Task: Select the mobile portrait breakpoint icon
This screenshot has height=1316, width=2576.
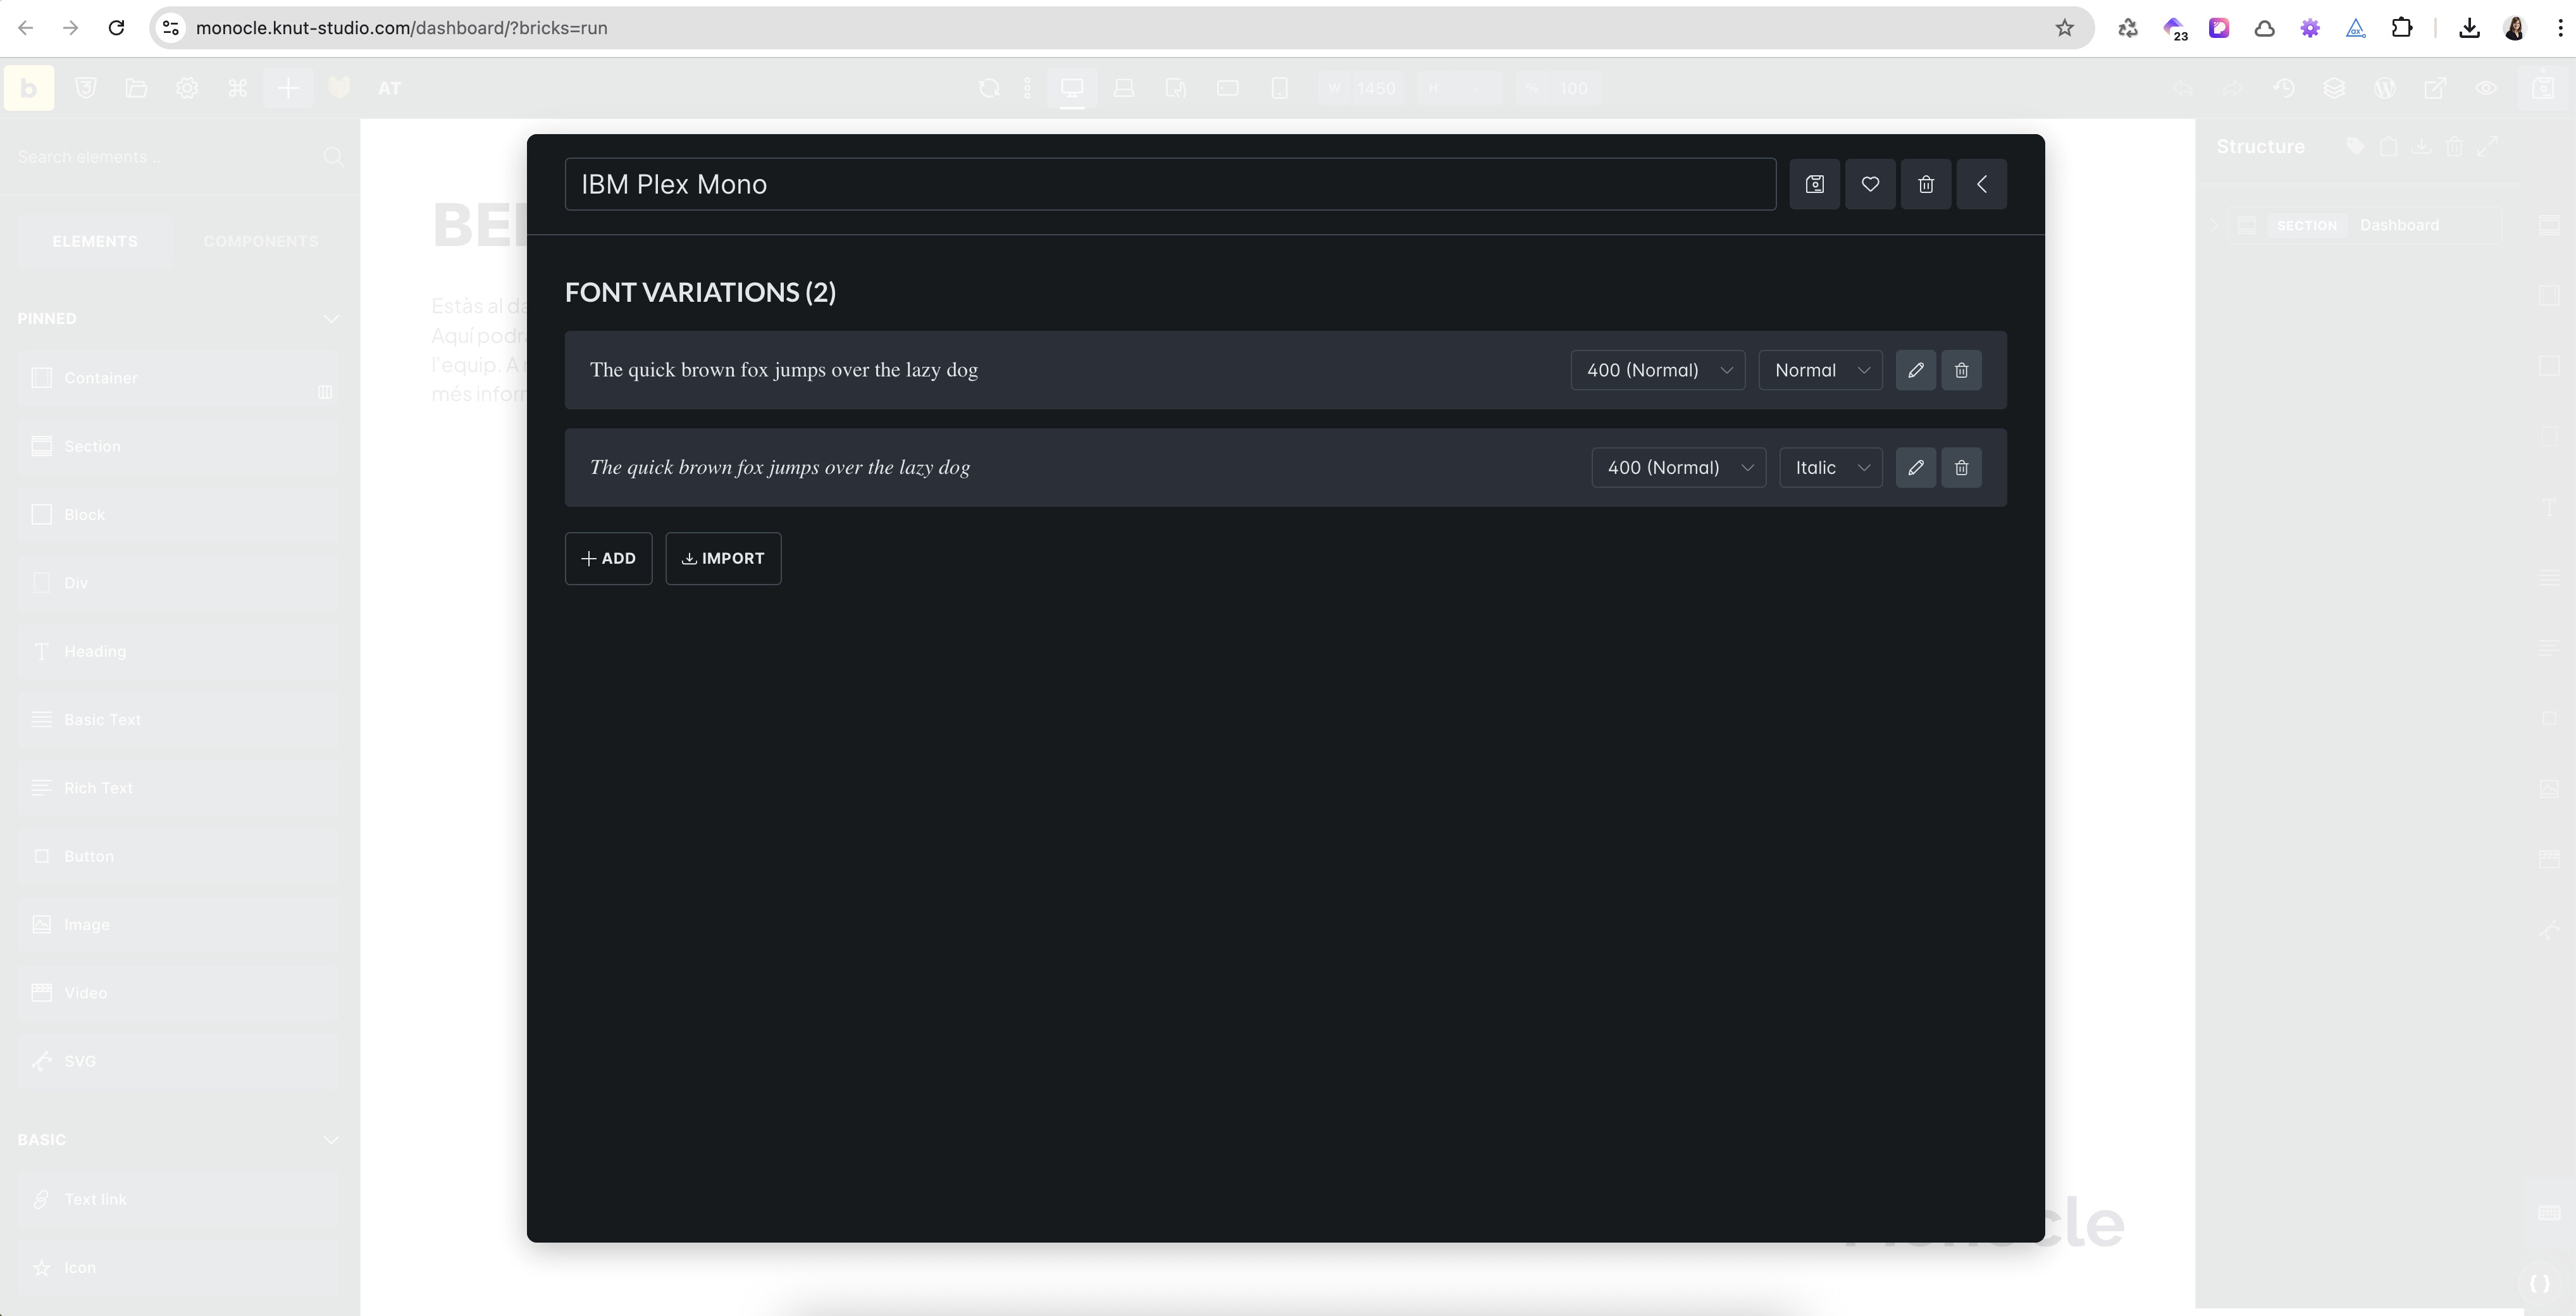Action: [1279, 88]
